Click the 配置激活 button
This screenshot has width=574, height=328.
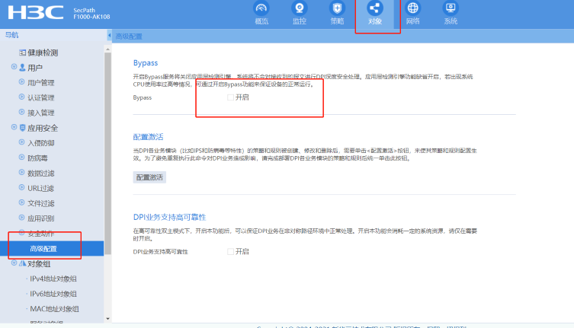pos(149,177)
